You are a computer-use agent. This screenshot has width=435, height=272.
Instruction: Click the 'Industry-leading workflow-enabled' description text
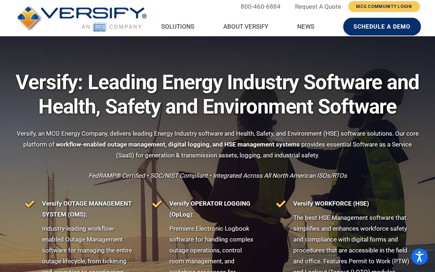[87, 248]
